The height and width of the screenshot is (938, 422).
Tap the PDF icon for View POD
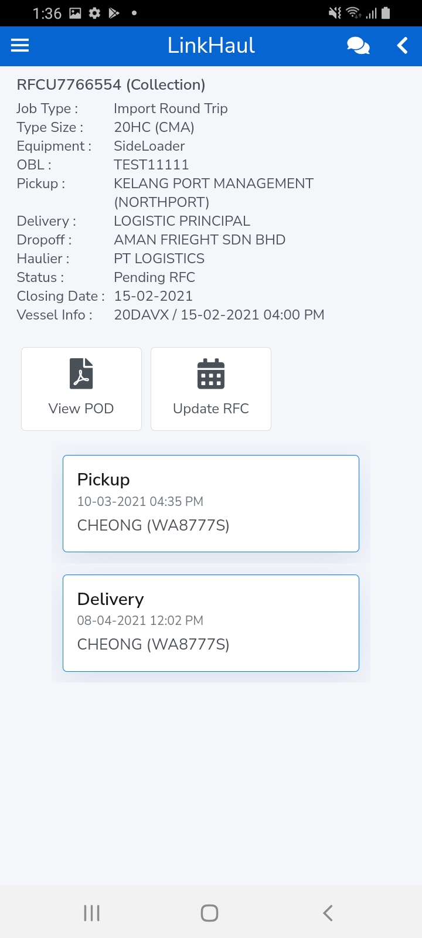pyautogui.click(x=81, y=373)
